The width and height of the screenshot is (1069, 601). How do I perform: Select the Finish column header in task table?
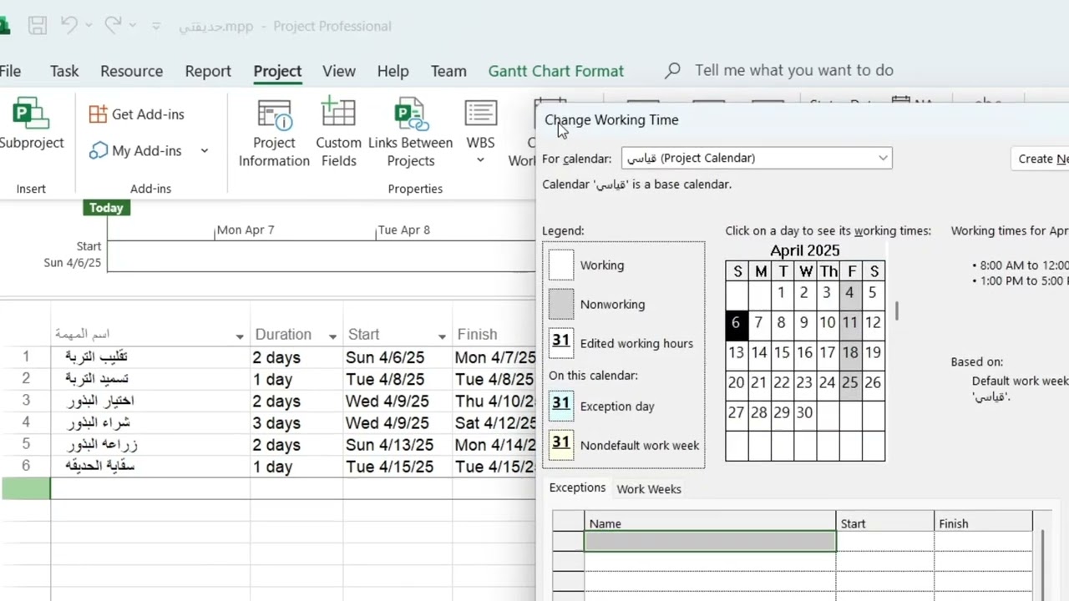point(494,335)
